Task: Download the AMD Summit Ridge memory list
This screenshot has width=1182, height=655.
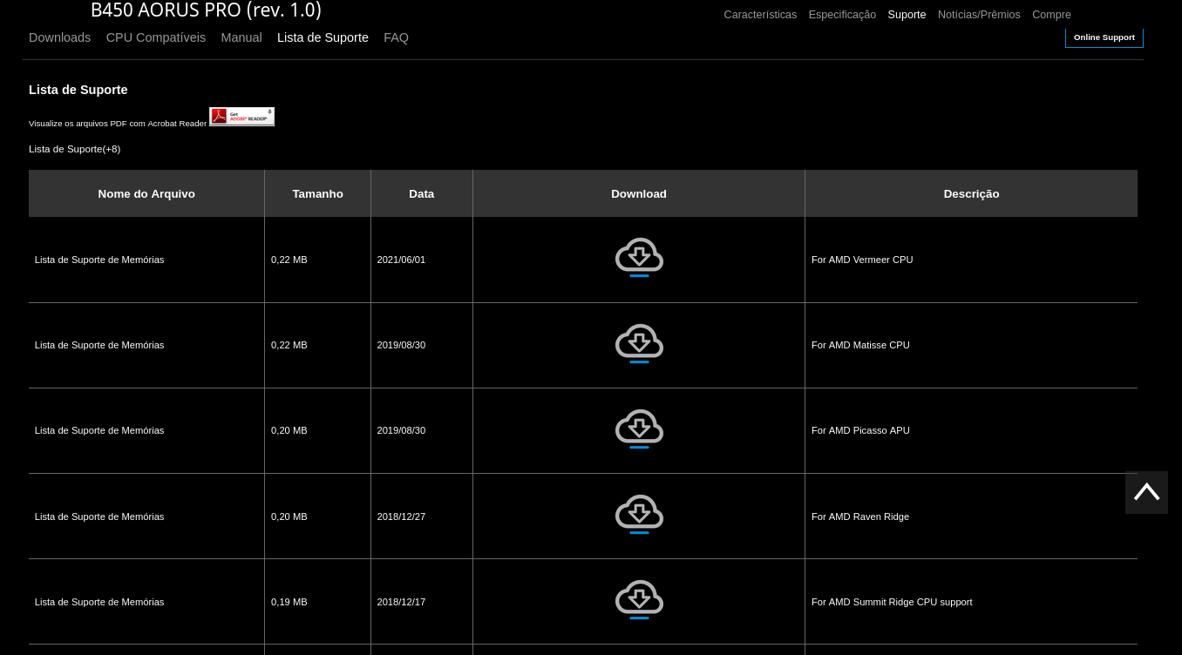Action: pyautogui.click(x=639, y=599)
